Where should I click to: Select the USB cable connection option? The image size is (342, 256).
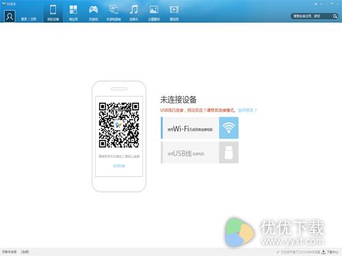(x=190, y=152)
